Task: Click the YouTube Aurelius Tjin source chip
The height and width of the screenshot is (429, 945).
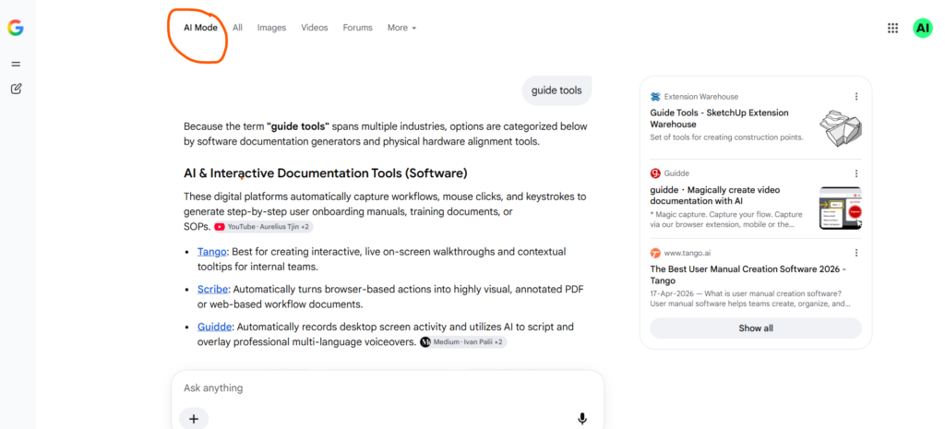Action: 263,227
